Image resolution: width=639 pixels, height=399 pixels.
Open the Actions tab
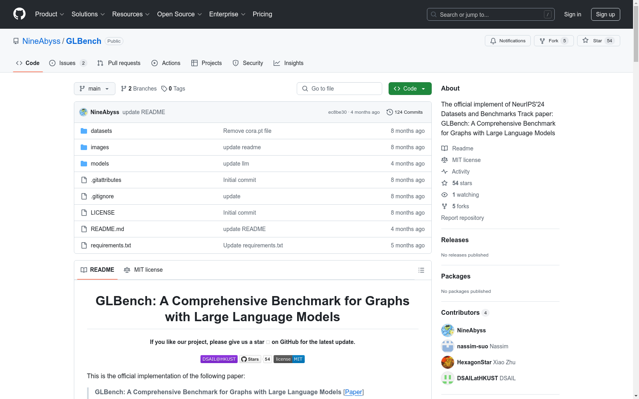coord(166,63)
